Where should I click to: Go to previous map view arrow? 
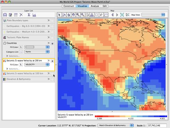[113, 15]
